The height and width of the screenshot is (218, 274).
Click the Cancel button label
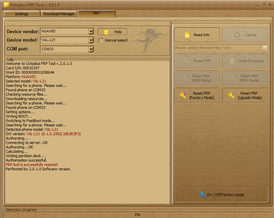coord(250,35)
